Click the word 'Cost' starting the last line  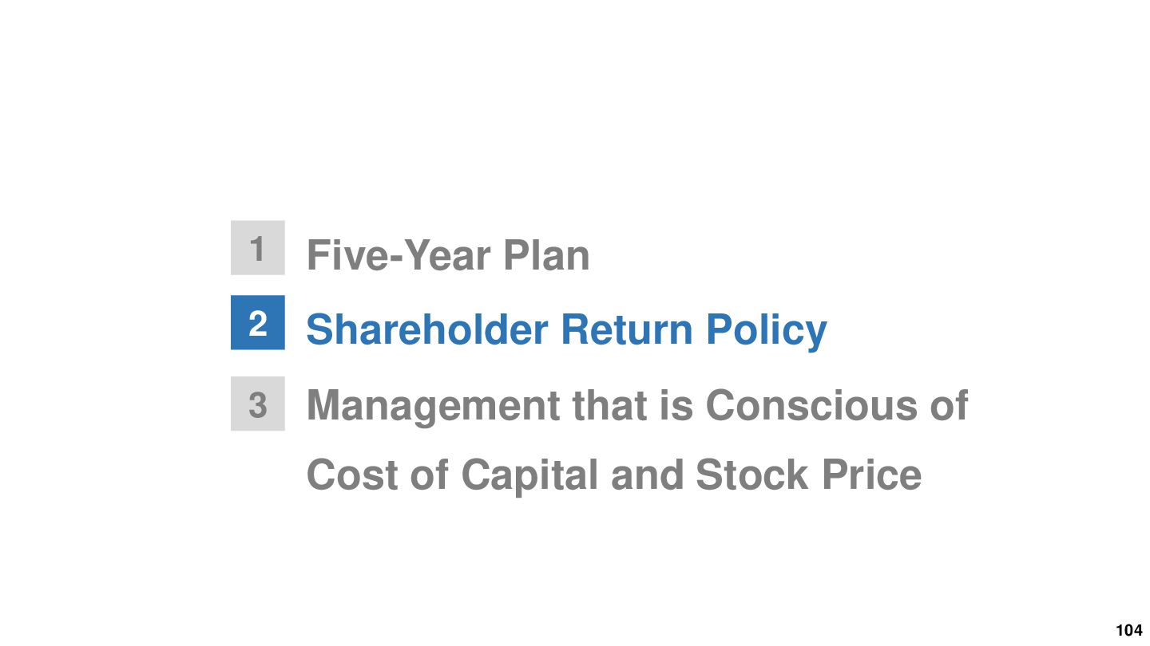pos(352,475)
